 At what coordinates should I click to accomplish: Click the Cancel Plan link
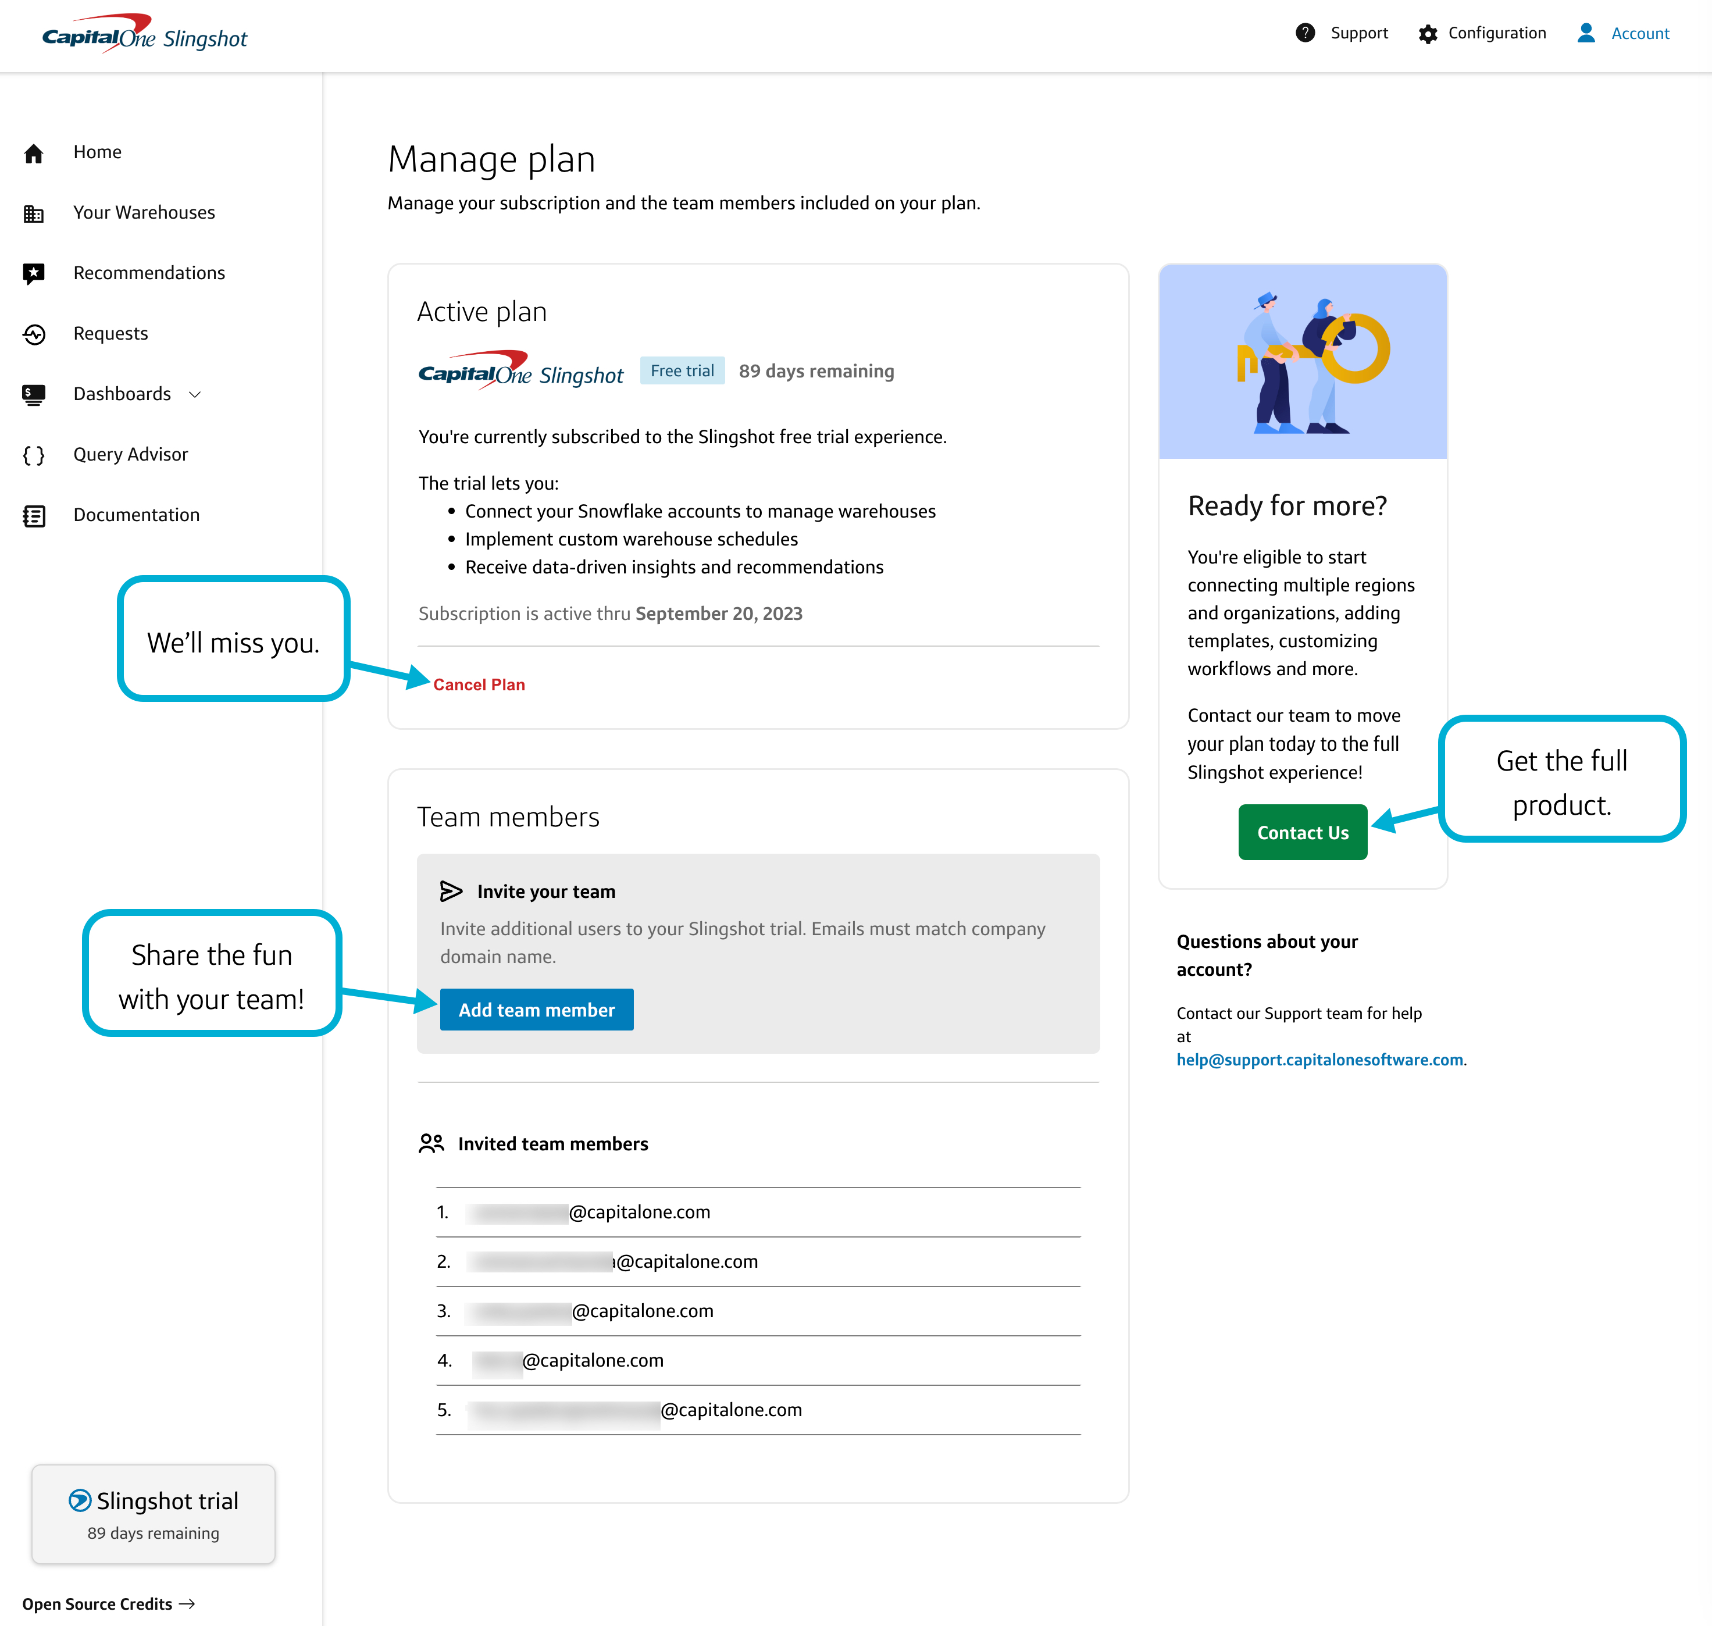coord(479,684)
